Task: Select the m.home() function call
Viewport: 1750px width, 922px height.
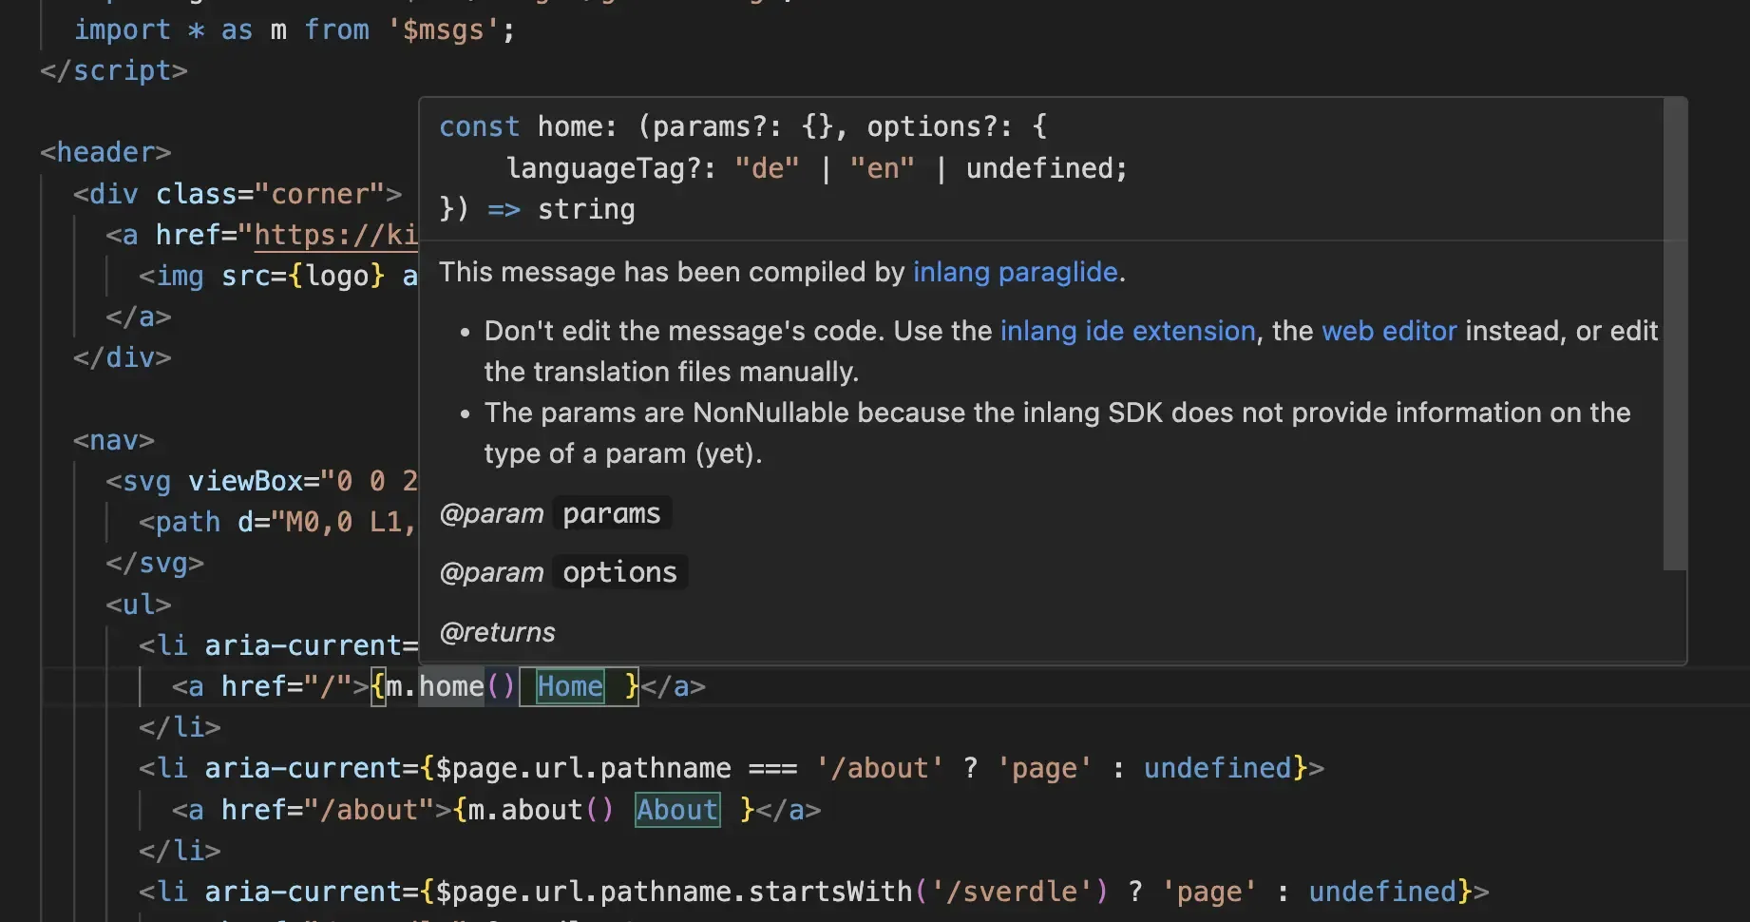Action: pyautogui.click(x=447, y=686)
